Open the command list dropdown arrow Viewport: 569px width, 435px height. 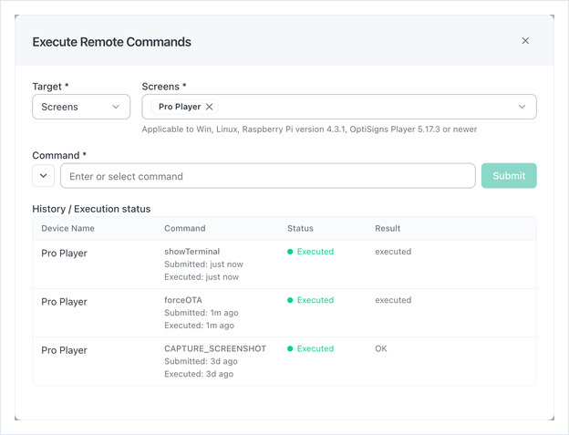click(x=43, y=176)
